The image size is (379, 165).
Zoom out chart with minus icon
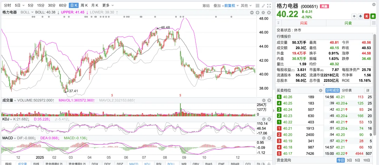point(252,13)
